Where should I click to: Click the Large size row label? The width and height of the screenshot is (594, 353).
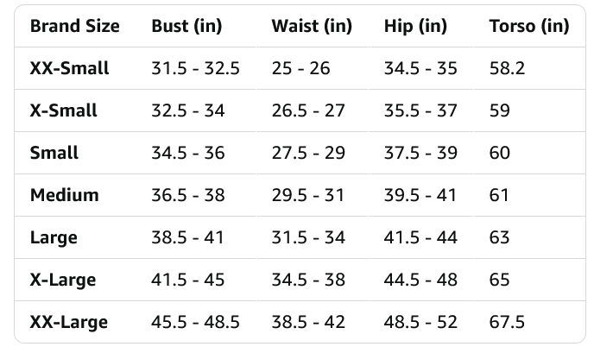click(54, 237)
